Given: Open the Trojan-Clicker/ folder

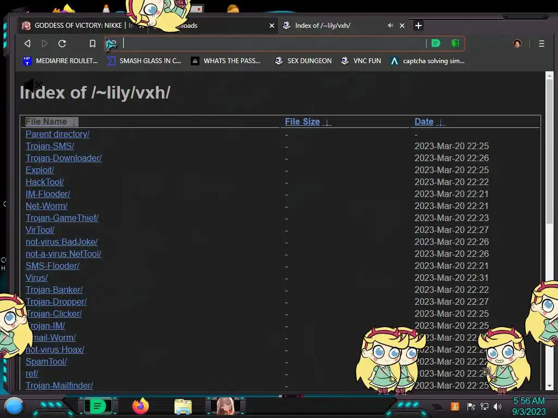Looking at the screenshot, I should tap(54, 314).
